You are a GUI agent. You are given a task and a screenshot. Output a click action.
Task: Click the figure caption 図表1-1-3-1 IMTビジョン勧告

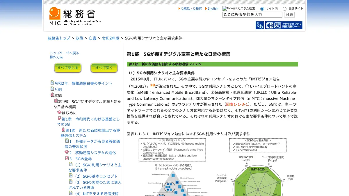[188, 134]
